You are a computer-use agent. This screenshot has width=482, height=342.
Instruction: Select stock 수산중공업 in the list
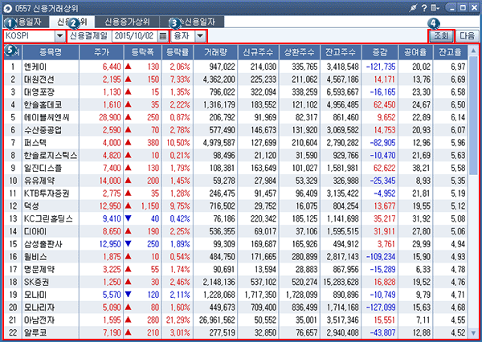tap(43, 130)
